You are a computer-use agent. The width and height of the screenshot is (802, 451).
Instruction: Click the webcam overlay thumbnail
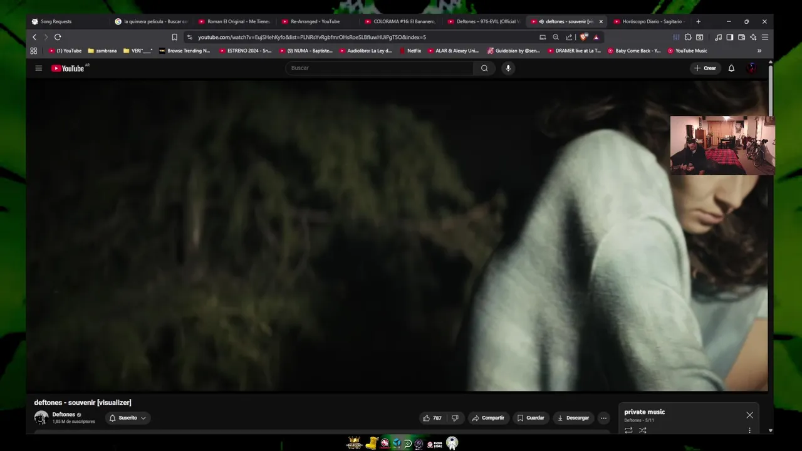pyautogui.click(x=722, y=145)
